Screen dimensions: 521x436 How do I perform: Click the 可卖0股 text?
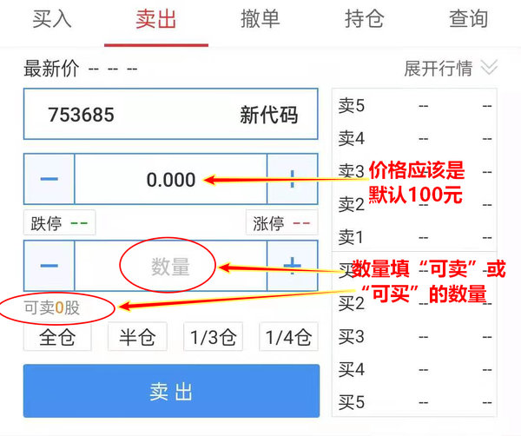[x=52, y=307]
